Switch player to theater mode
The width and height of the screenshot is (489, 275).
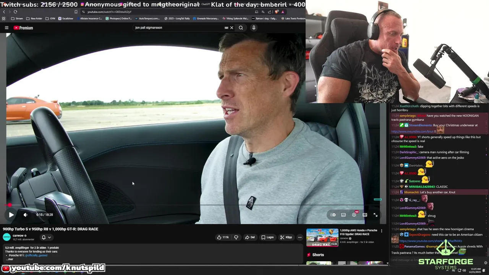[365, 215]
